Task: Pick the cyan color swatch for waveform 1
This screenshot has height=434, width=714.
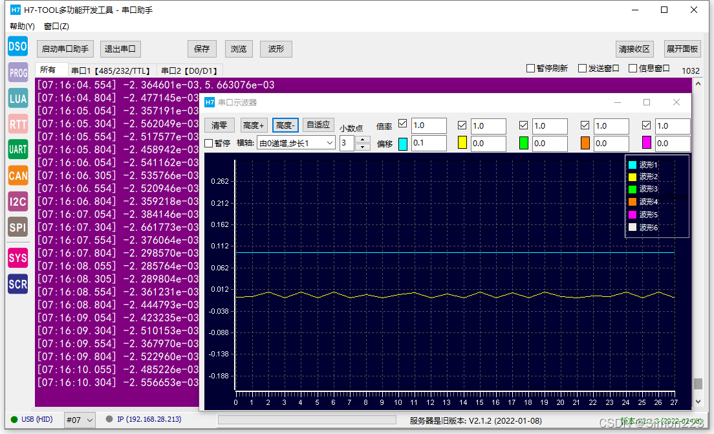Action: 403,144
